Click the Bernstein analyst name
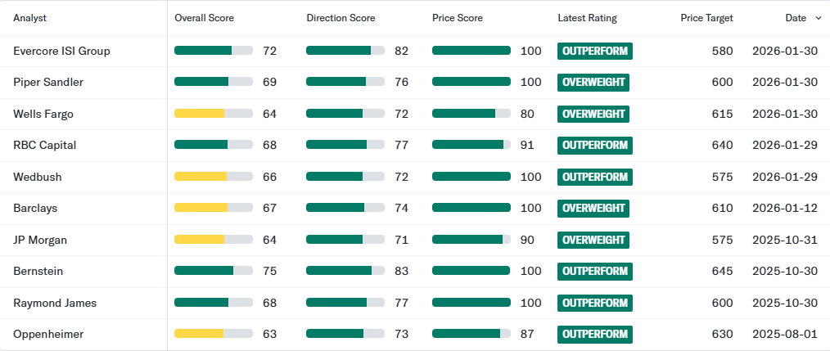The width and height of the screenshot is (830, 351). pos(38,271)
